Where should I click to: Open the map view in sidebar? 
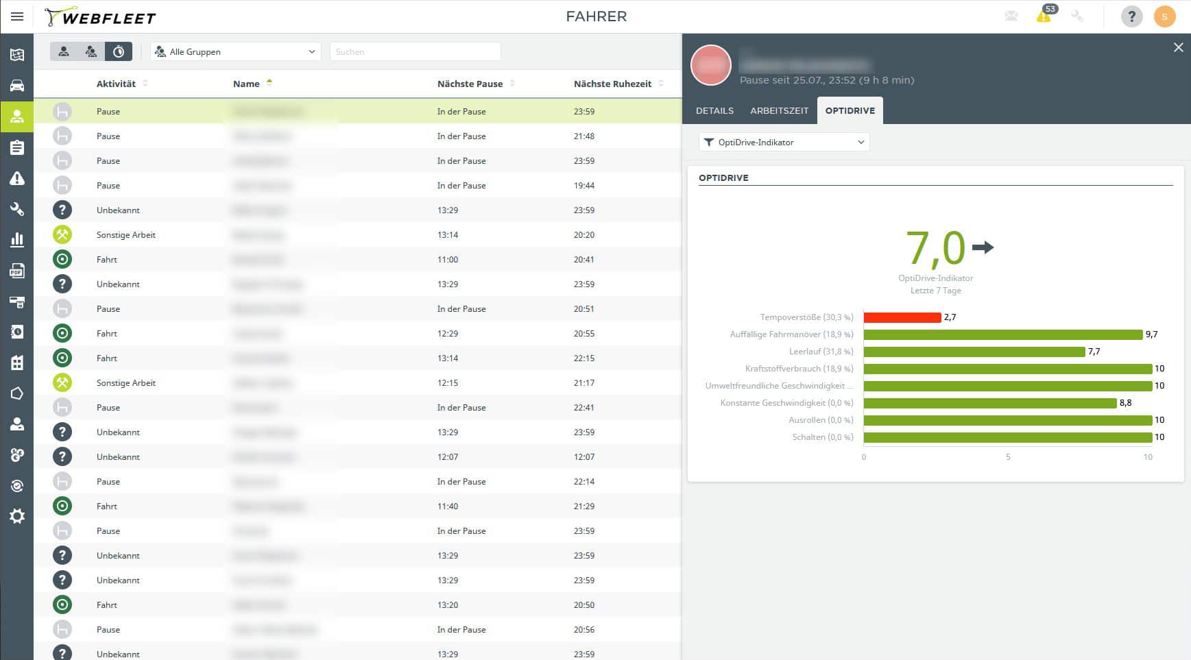click(x=17, y=55)
